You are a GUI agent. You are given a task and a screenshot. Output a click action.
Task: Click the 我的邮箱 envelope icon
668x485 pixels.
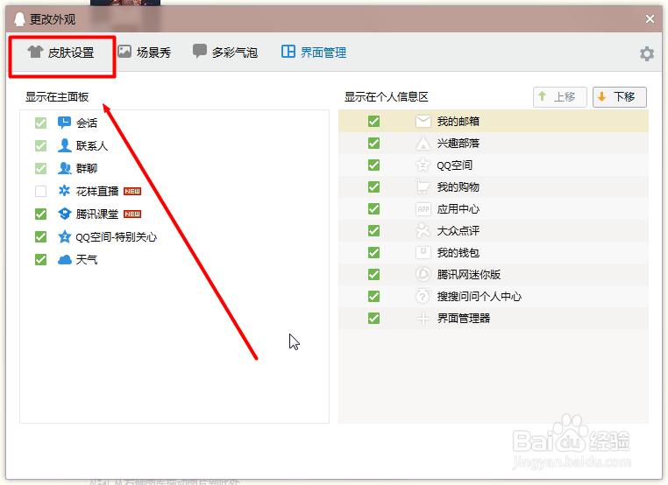tap(423, 121)
